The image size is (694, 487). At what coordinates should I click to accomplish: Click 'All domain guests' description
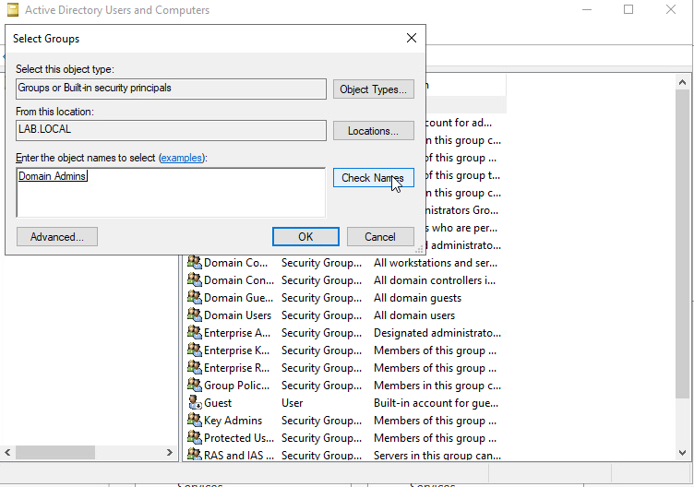(417, 298)
